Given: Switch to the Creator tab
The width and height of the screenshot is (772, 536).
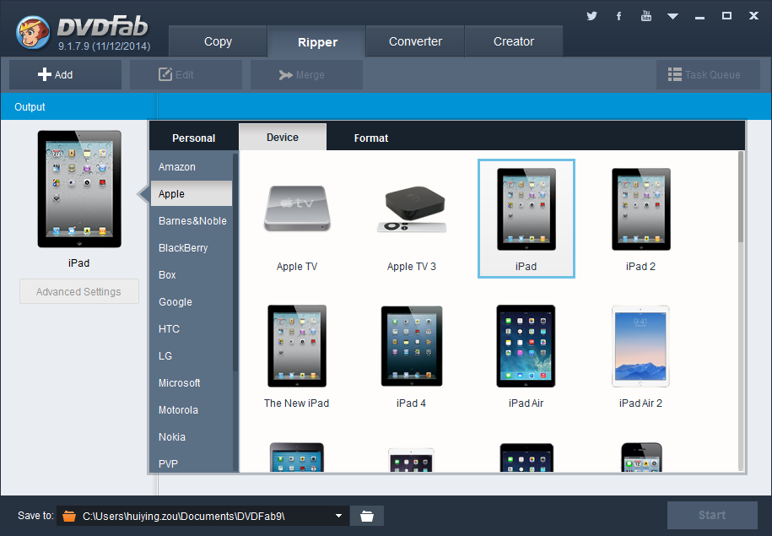Looking at the screenshot, I should point(514,42).
